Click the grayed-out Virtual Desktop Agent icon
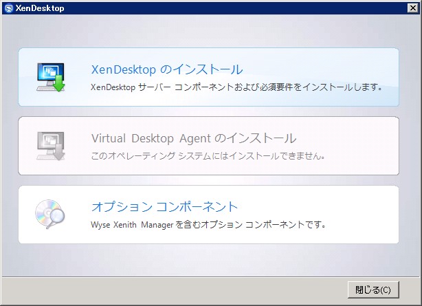 49,144
